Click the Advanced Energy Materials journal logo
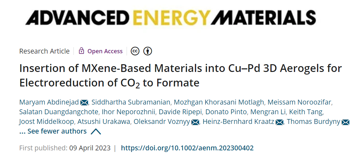 pos(171,17)
